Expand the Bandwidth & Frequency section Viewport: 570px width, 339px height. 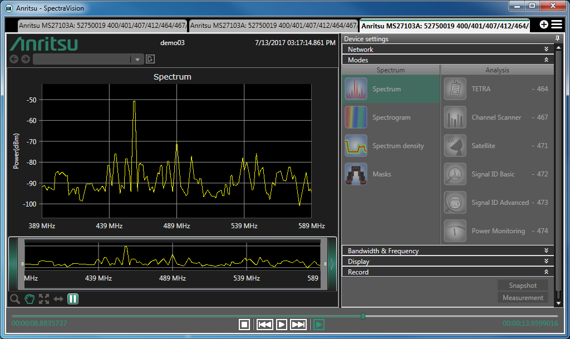point(546,251)
